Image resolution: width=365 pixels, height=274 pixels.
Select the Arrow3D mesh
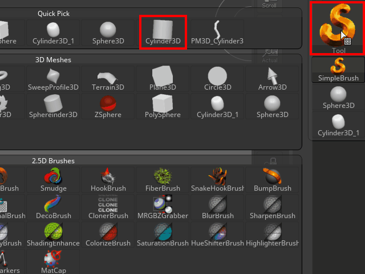(272, 79)
